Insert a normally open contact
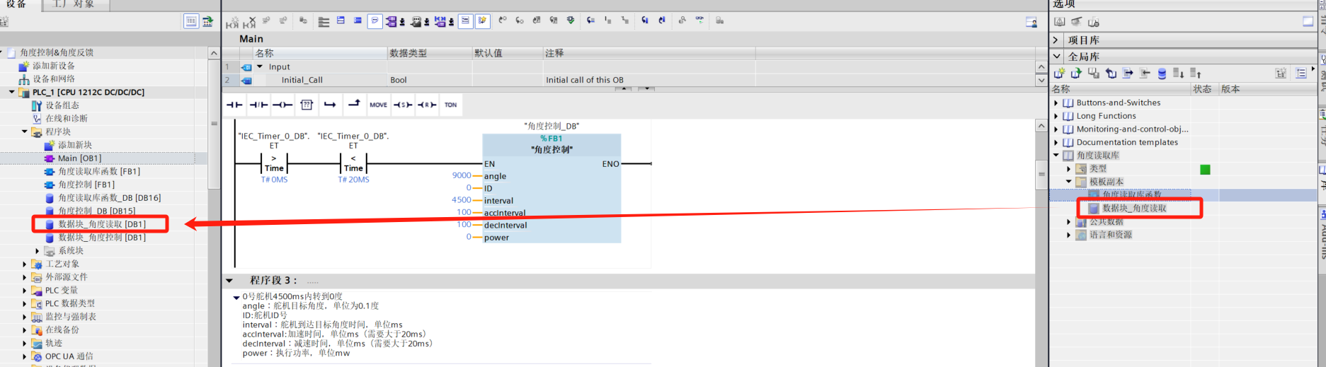This screenshot has width=1326, height=367. click(234, 105)
